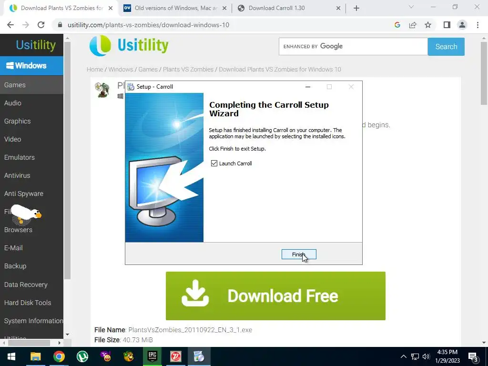Share this page icon
Viewport: 488px width, 366px height.
pyautogui.click(x=413, y=25)
